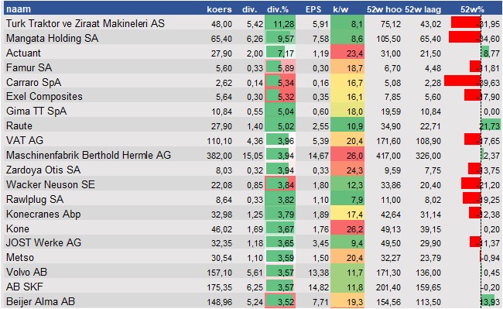Select Mangata Holding SA company name
503x309 pixels.
click(52, 38)
